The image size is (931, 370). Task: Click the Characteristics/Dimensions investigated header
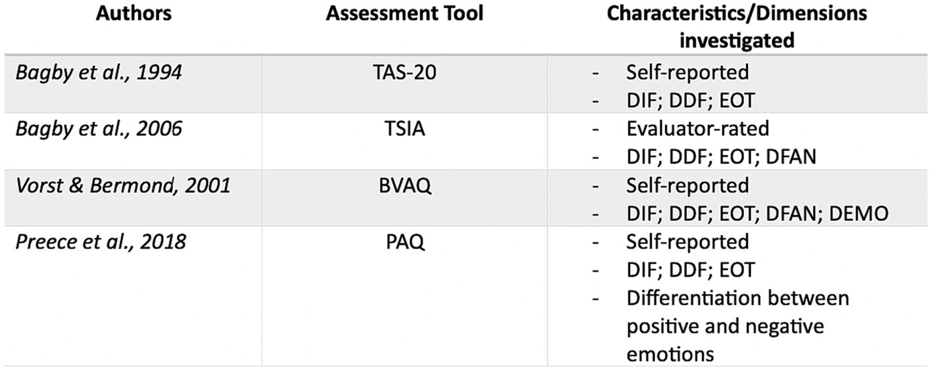pos(736,26)
